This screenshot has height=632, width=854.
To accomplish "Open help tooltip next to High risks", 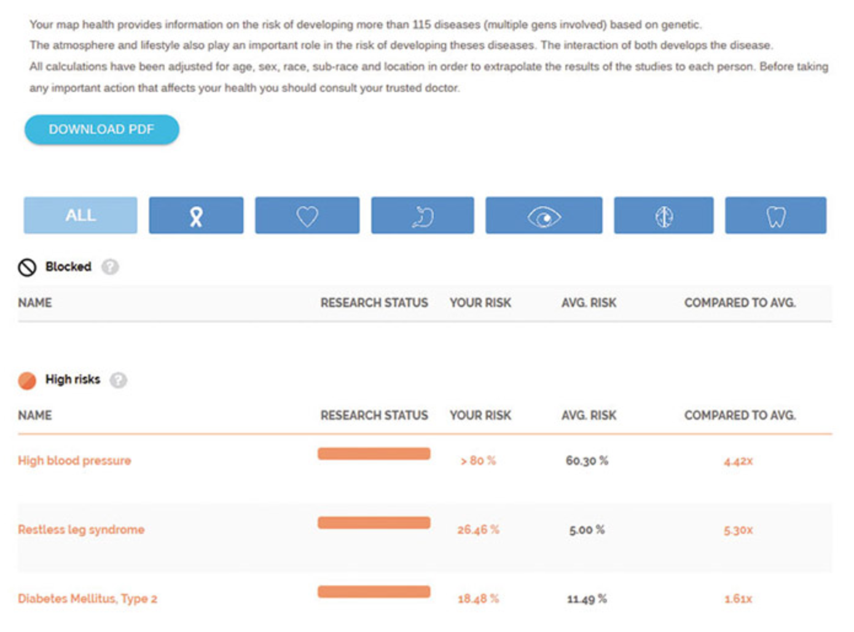I will (x=119, y=380).
